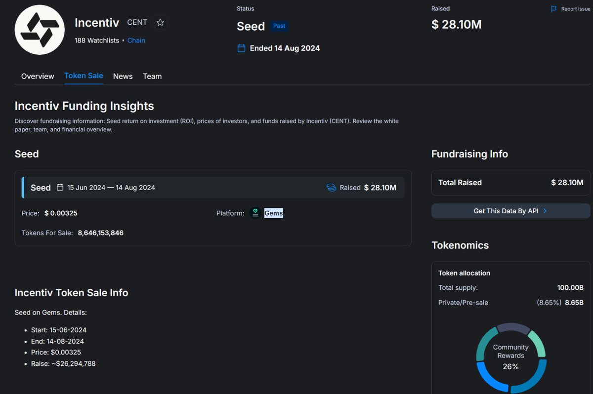Click the Fundraising Info heading
This screenshot has width=593, height=394.
(x=469, y=154)
